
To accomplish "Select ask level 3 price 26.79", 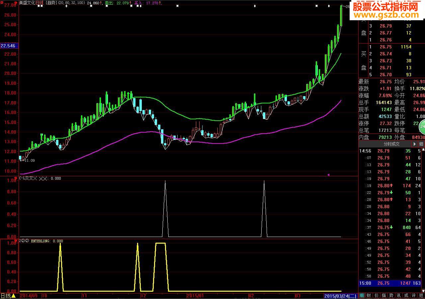I will pos(385,26).
